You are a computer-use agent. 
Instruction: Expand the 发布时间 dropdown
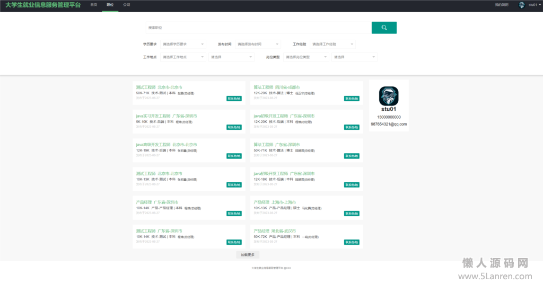click(x=258, y=44)
